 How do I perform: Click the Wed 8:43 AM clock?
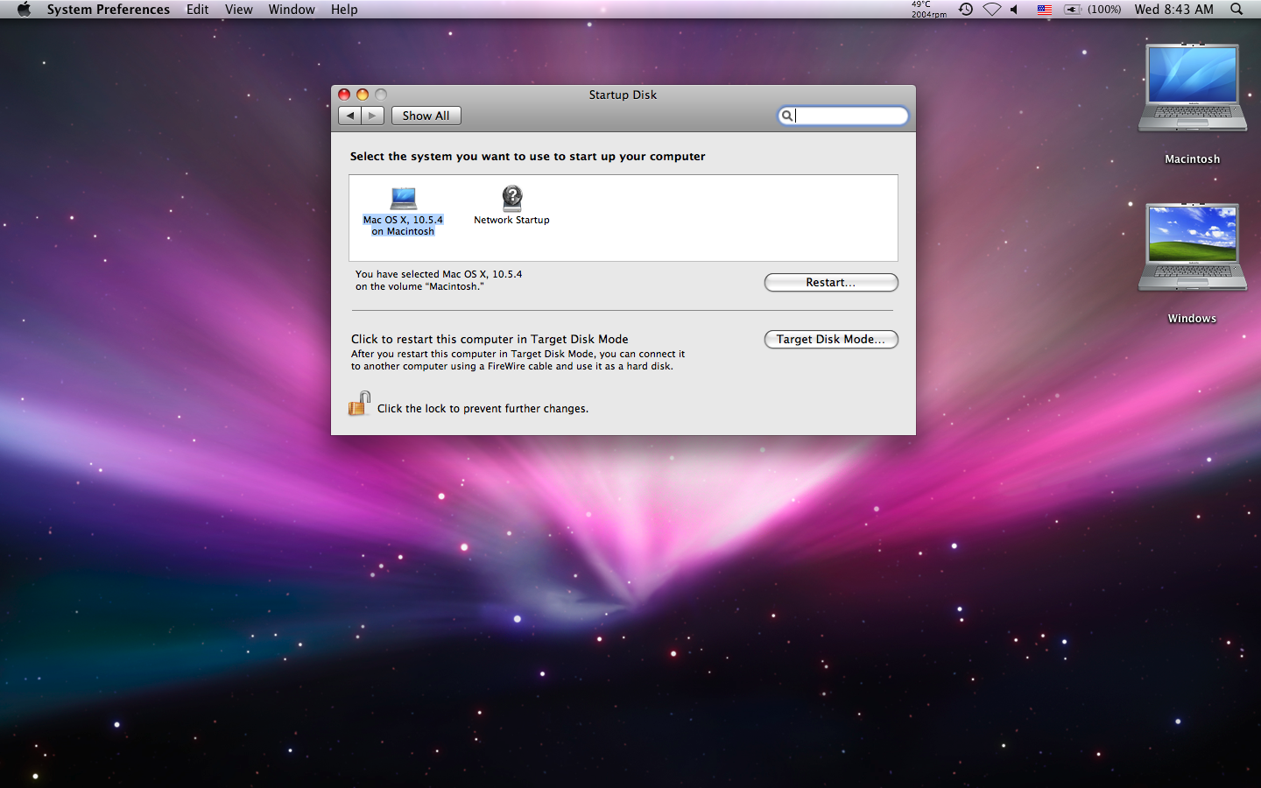point(1173,10)
